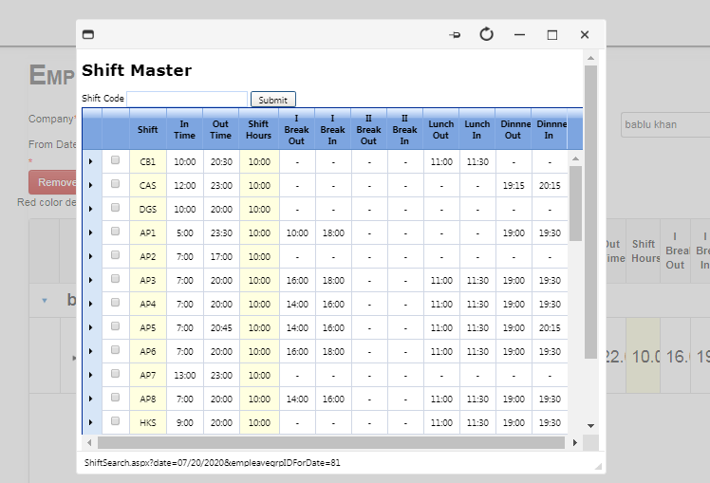The width and height of the screenshot is (710, 483).
Task: Click the II Break Out column header
Action: click(x=368, y=129)
